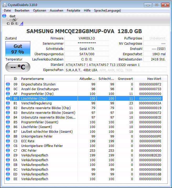Sort by the ID column header
172x188 pixels.
click(x=15, y=79)
